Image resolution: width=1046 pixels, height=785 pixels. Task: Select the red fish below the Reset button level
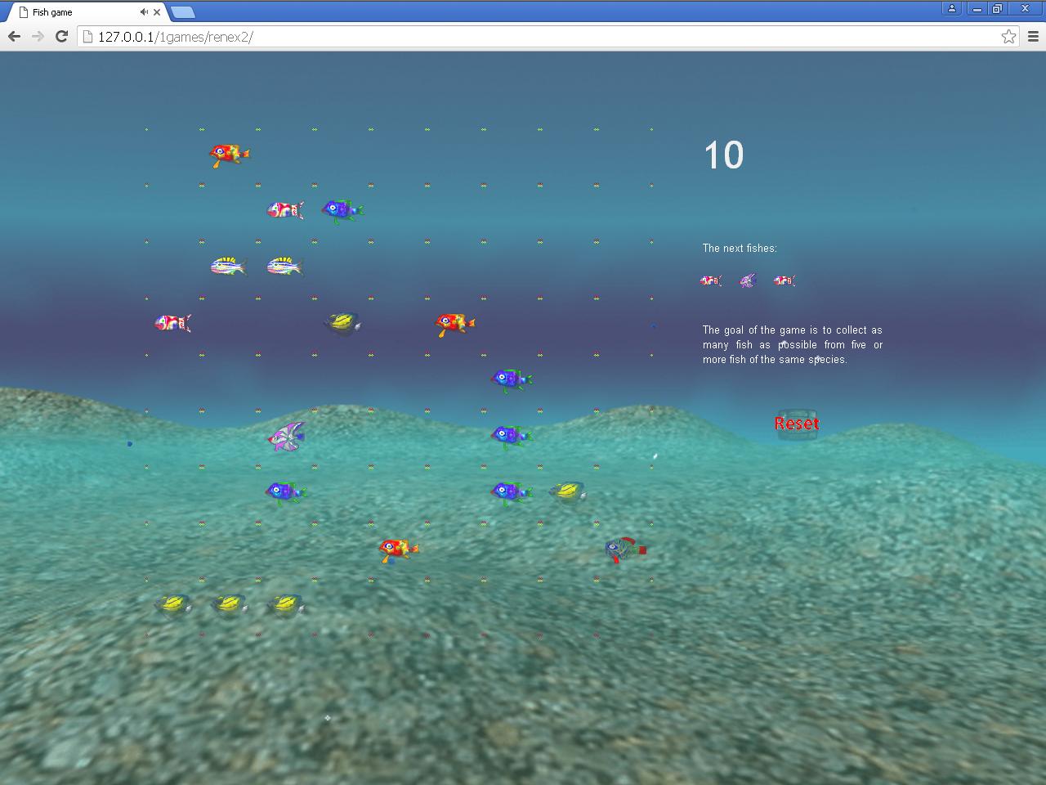tap(398, 549)
